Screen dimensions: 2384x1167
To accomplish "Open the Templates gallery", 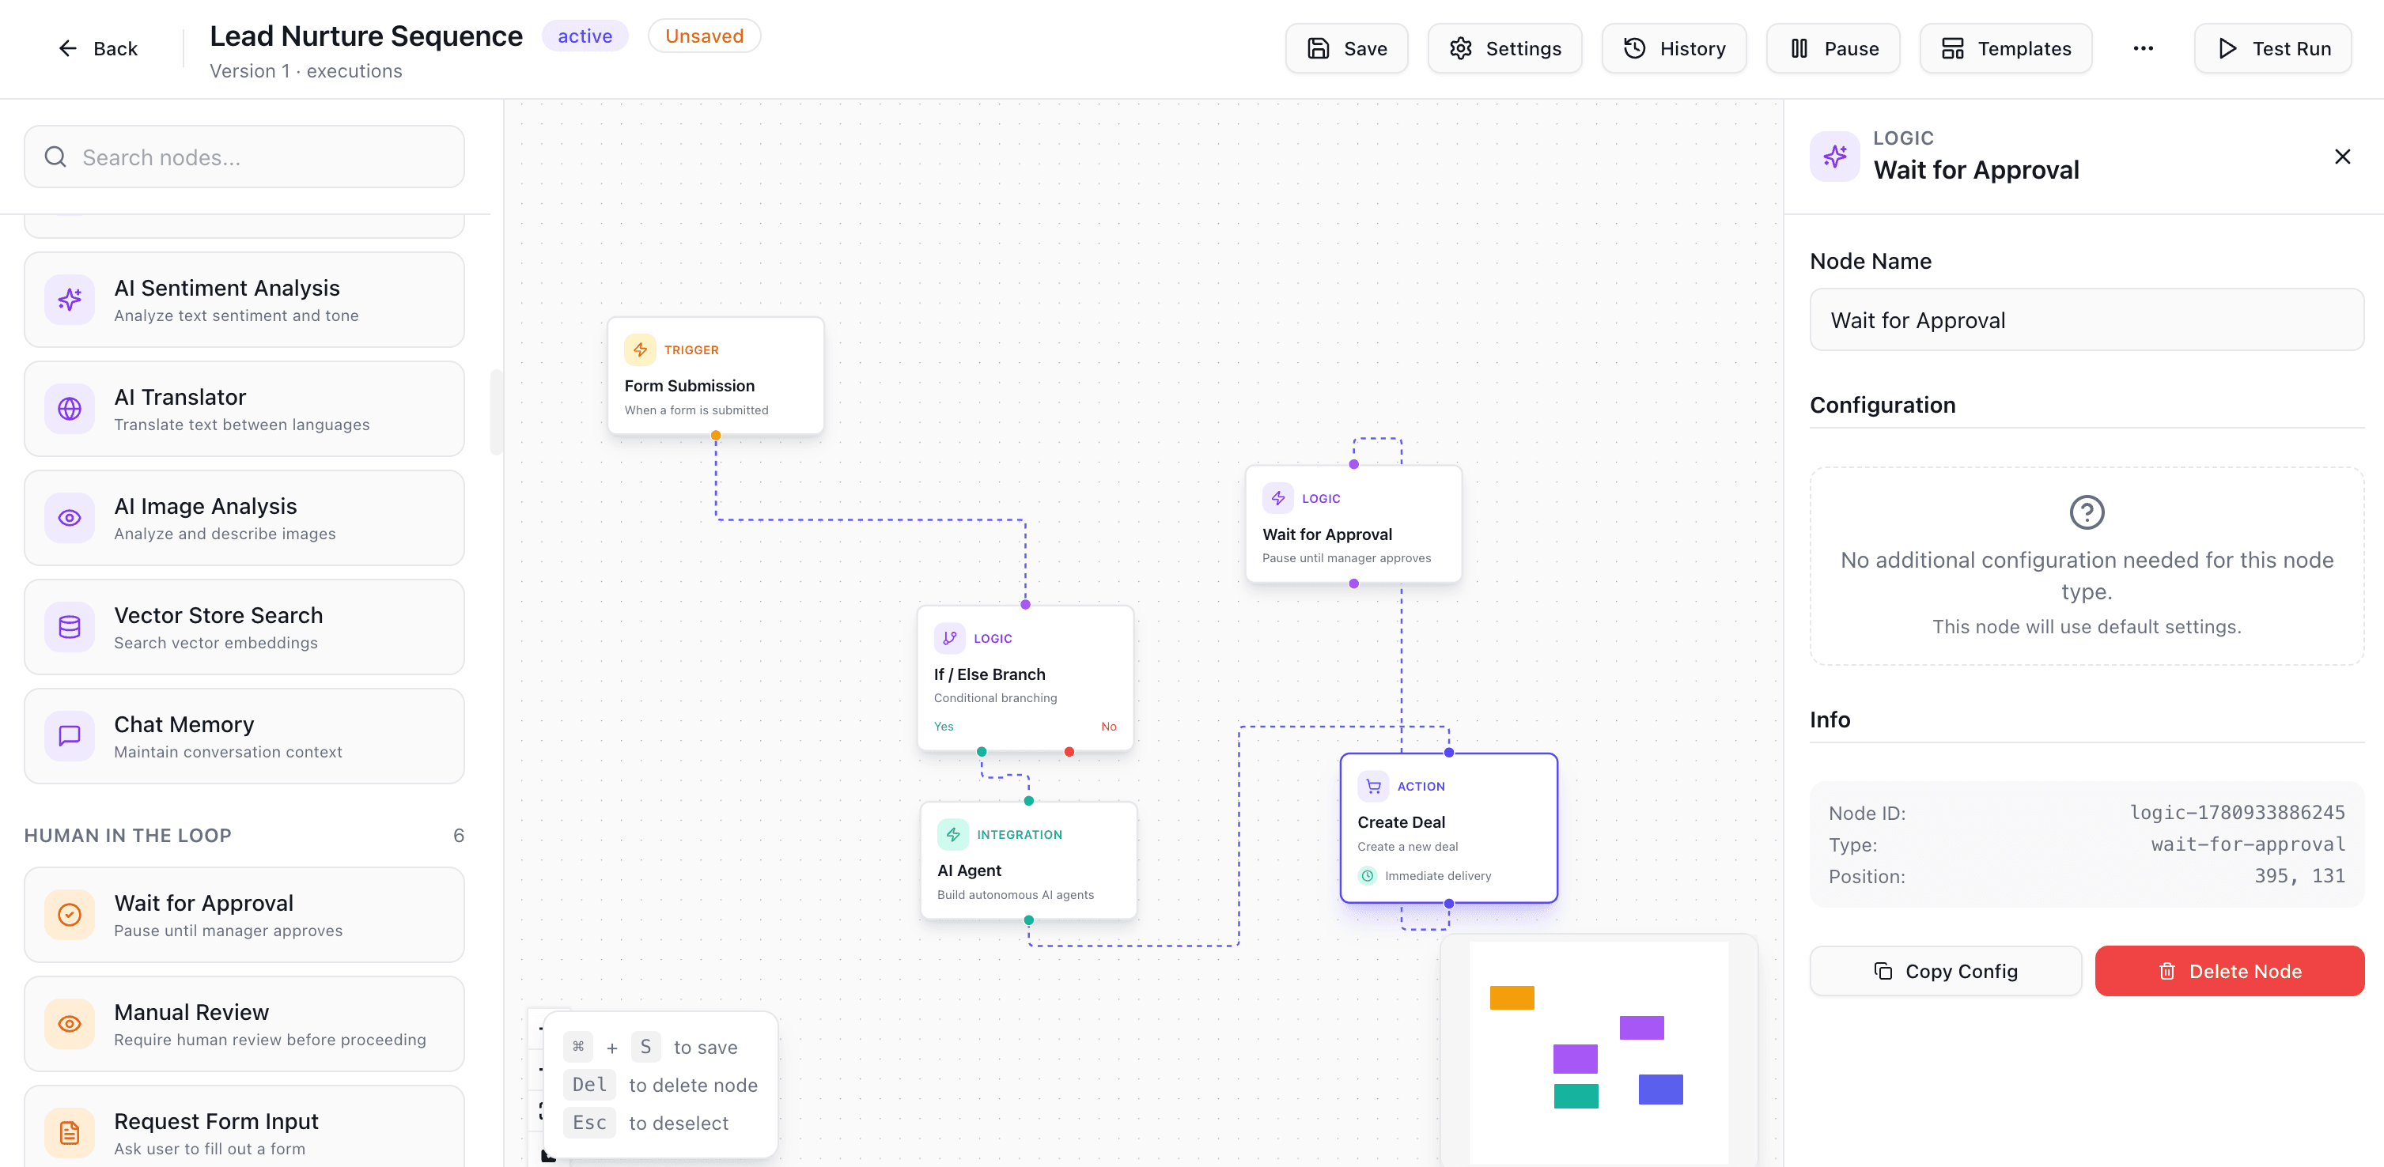I will click(2005, 48).
